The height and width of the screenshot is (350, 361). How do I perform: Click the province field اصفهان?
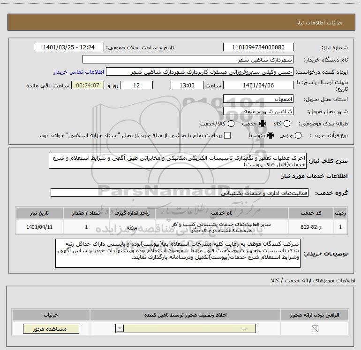(x=258, y=99)
